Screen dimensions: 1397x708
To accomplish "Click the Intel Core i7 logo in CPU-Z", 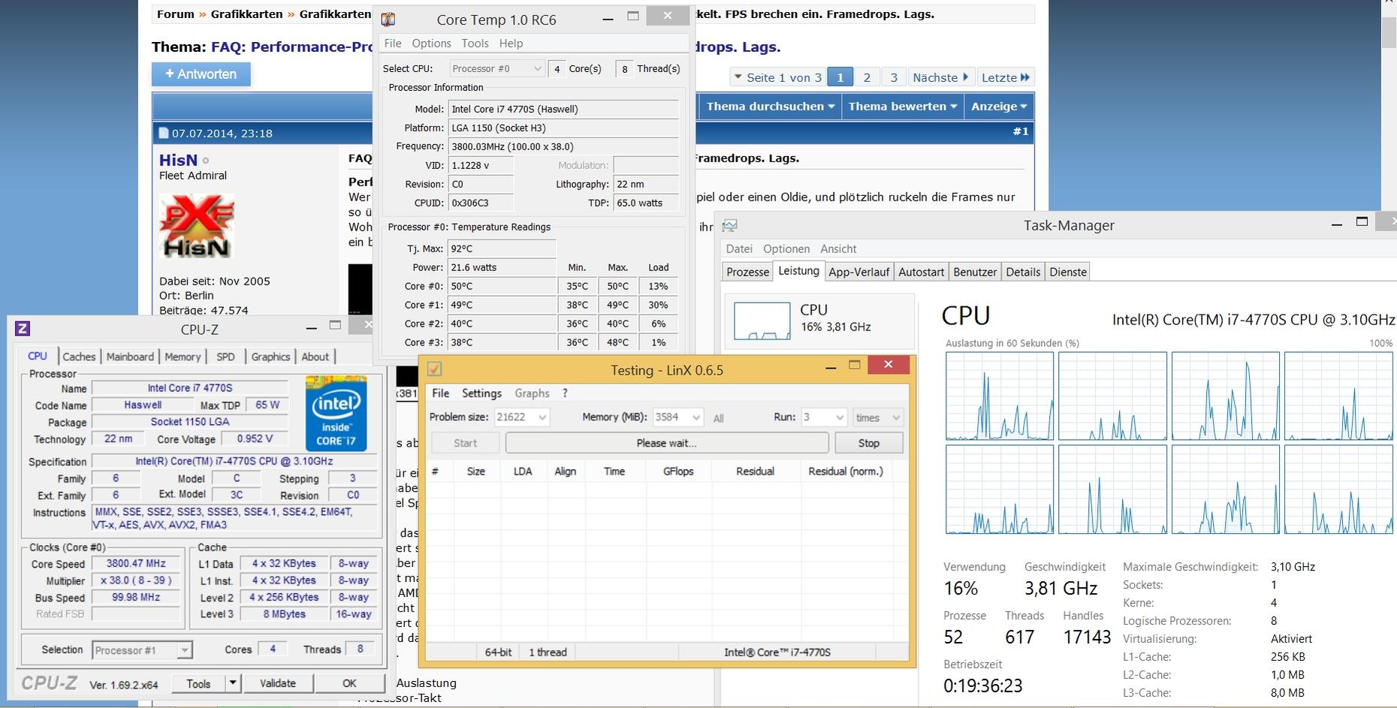I will [x=336, y=414].
